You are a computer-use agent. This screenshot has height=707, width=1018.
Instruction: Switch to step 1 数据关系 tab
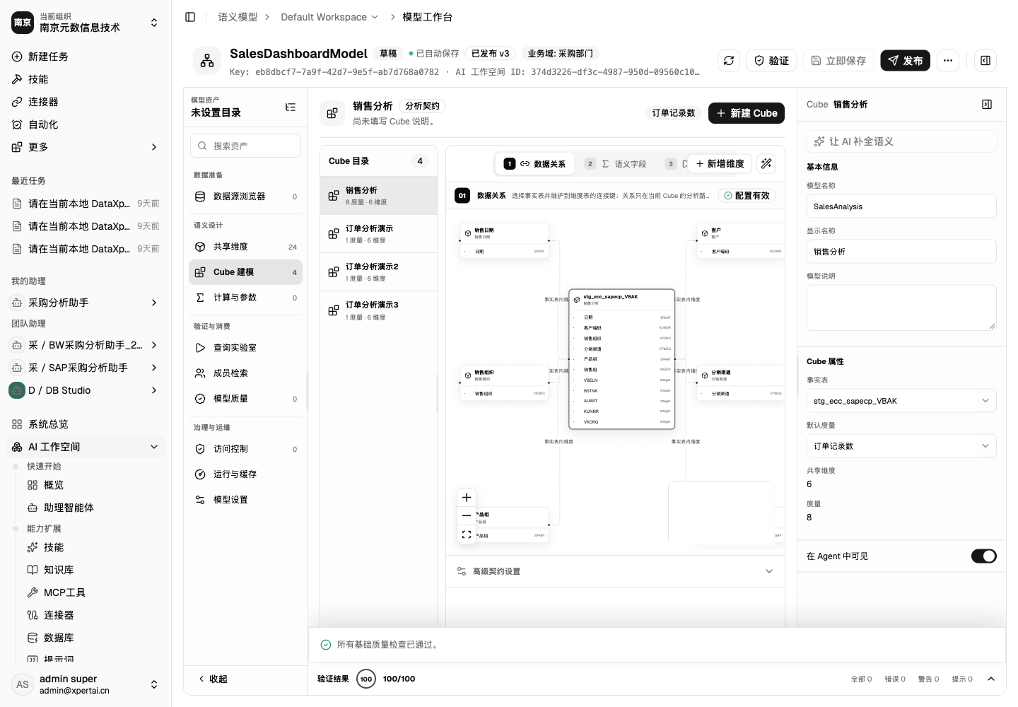pos(534,164)
